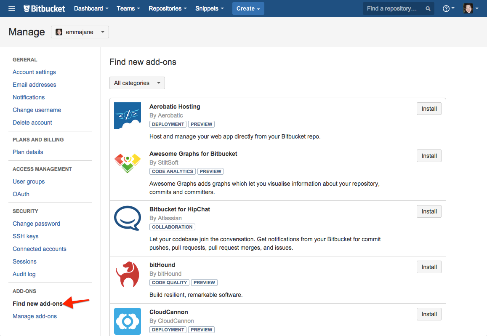Click the bitHound red dog icon
The image size is (487, 336).
[x=128, y=274]
